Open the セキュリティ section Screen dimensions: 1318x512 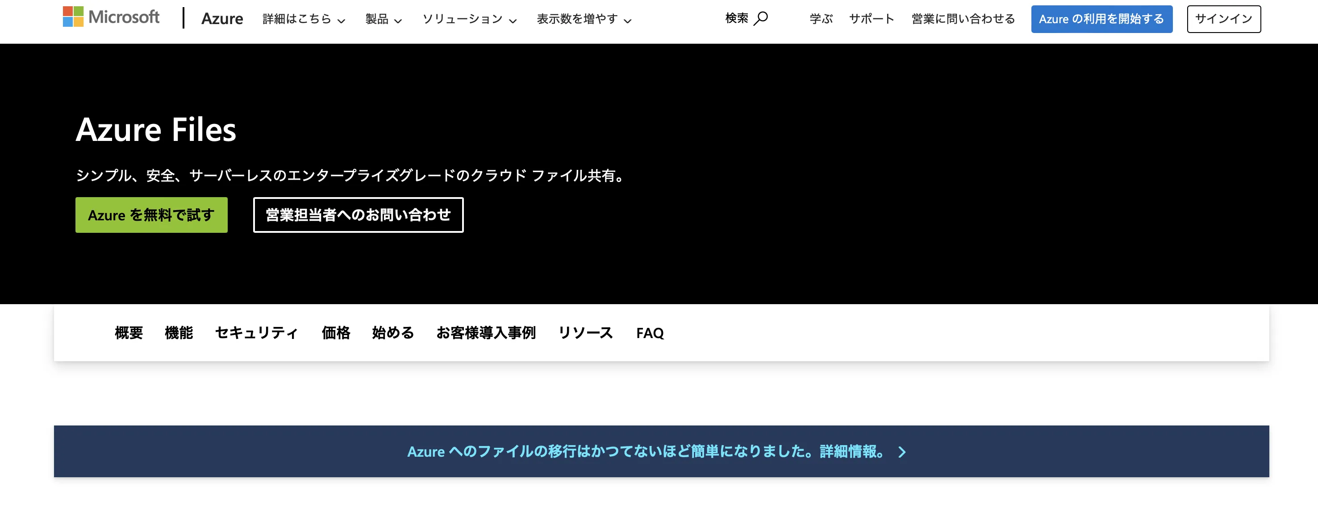[x=257, y=333]
